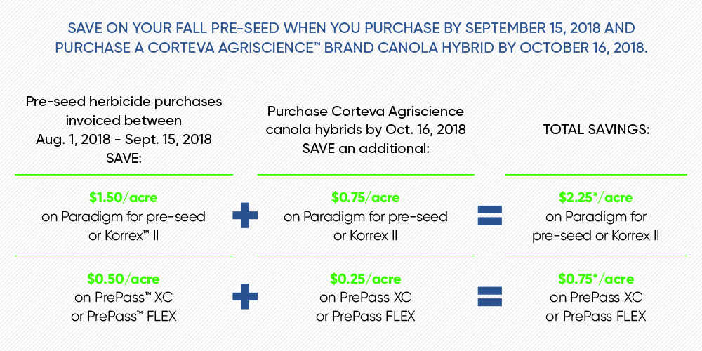The width and height of the screenshot is (702, 351).
Task: Click the $1.50/acre savings amount
Action: 124,197
